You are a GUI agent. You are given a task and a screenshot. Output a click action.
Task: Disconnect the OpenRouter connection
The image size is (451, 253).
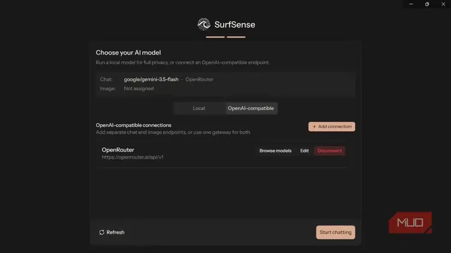click(330, 151)
